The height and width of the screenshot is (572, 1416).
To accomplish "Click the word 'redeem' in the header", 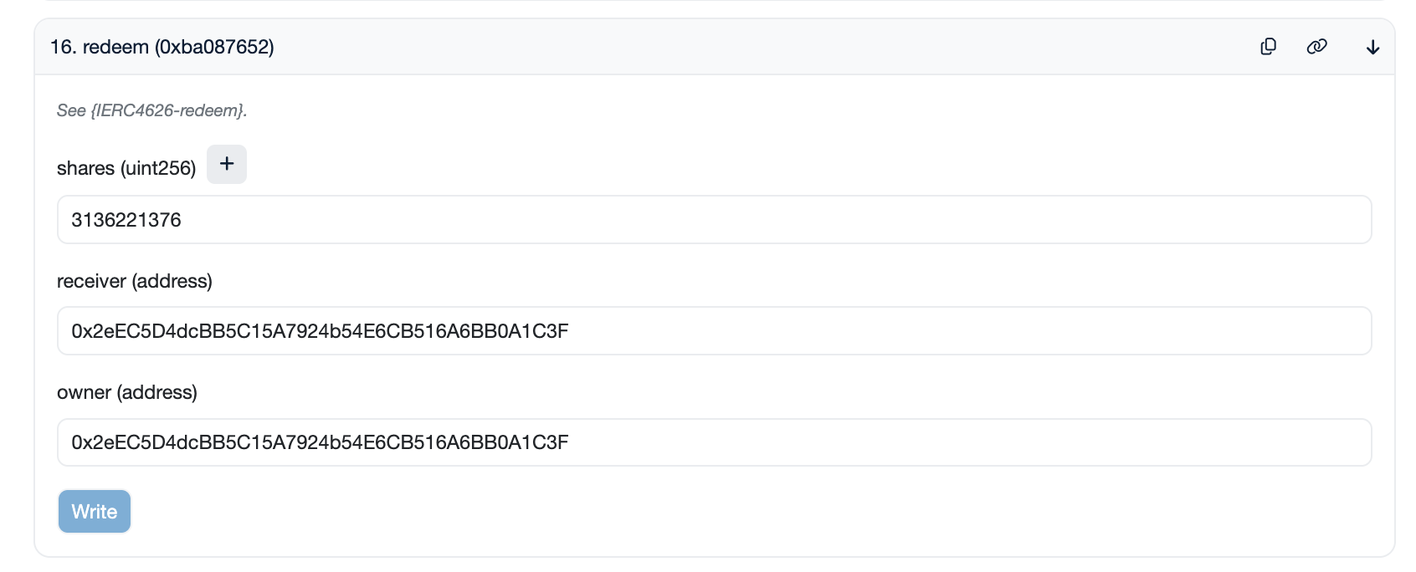I will pyautogui.click(x=115, y=47).
